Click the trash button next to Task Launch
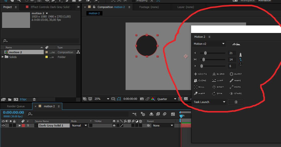This screenshot has height=147, width=281. (236, 102)
